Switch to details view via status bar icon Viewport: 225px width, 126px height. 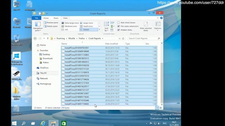tap(157, 108)
